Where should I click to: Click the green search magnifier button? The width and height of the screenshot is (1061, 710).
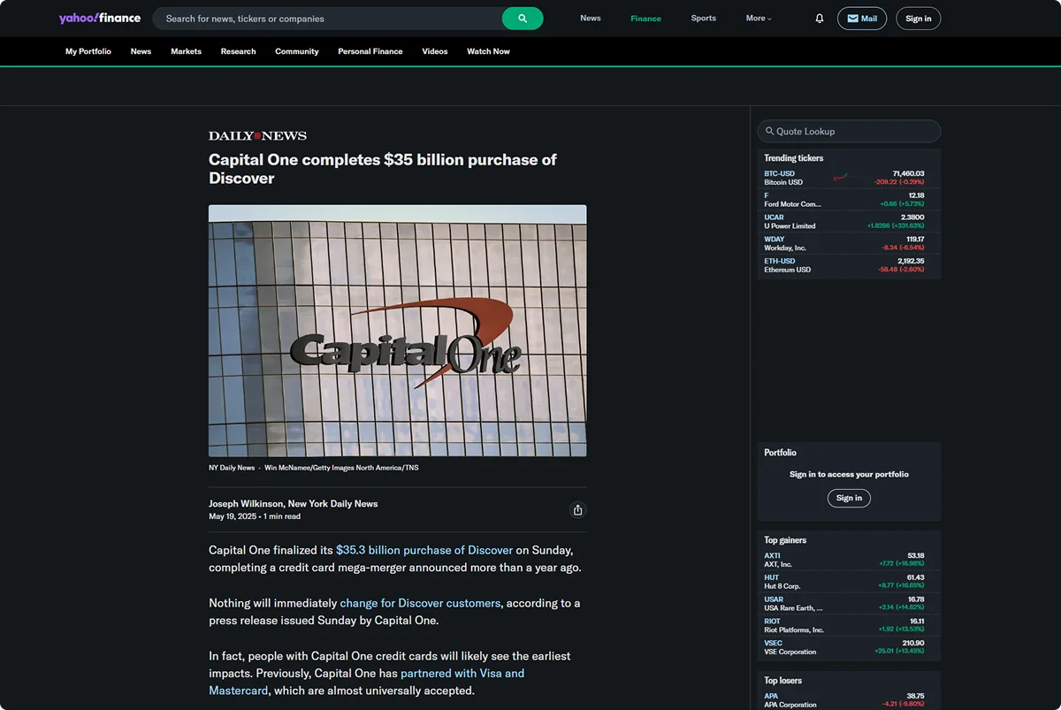[x=523, y=18]
